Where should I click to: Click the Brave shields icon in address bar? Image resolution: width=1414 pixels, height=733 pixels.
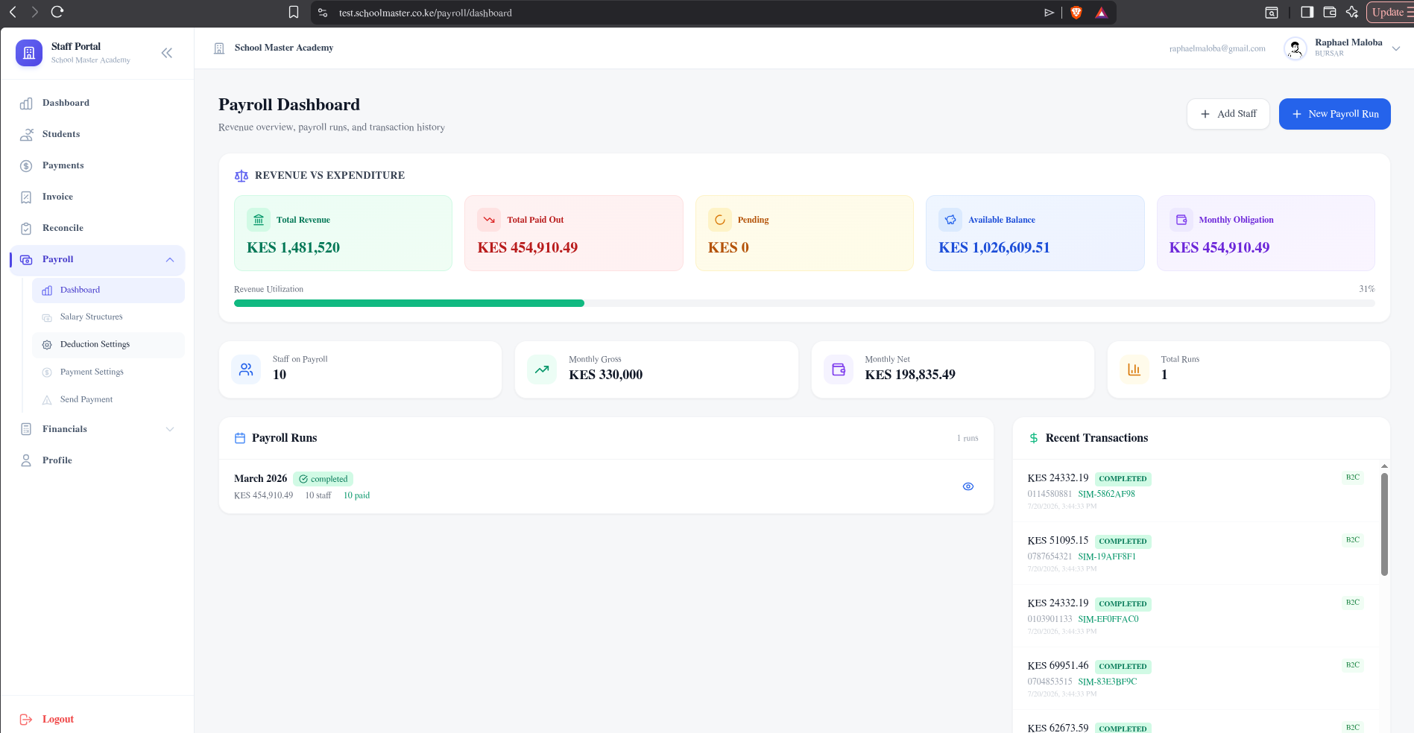1076,13
